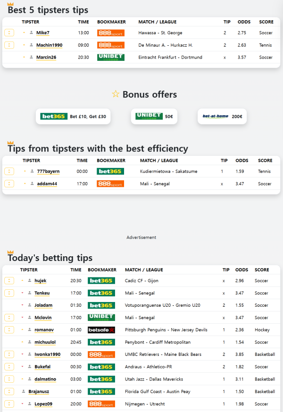The height and width of the screenshot is (412, 283).
Task: Open the Unibet 50€ bonus offer
Action: click(x=154, y=117)
